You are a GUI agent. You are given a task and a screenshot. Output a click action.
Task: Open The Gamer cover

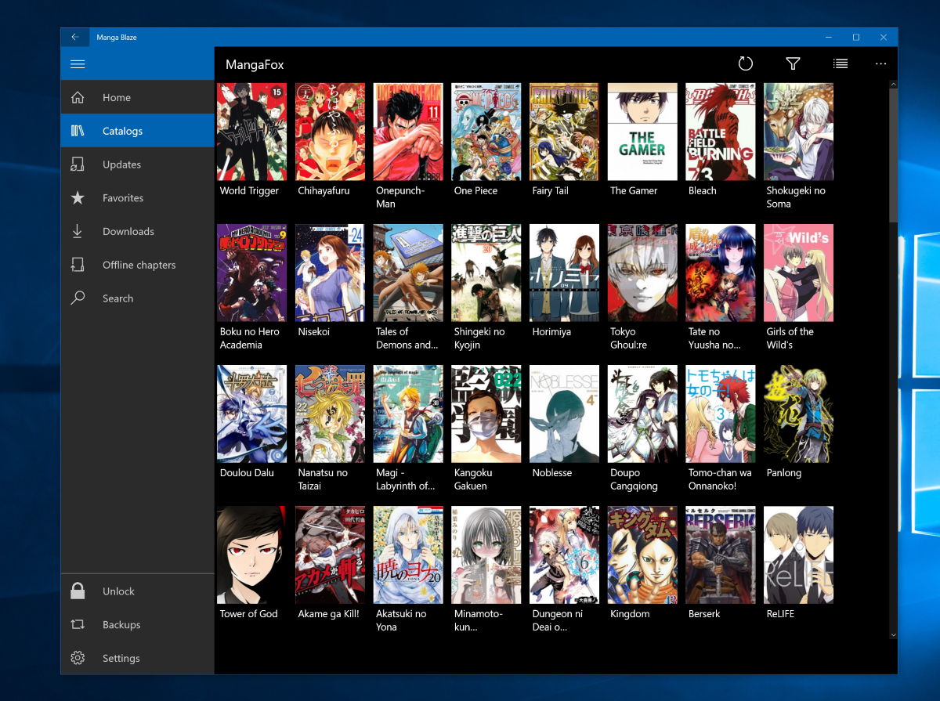pos(642,132)
